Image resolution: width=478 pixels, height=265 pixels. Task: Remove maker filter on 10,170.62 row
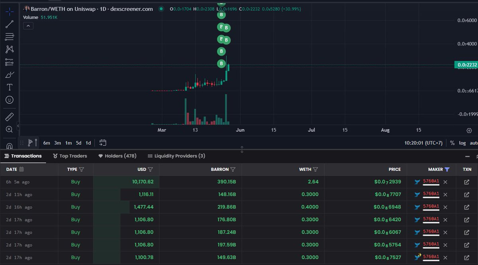(x=445, y=182)
